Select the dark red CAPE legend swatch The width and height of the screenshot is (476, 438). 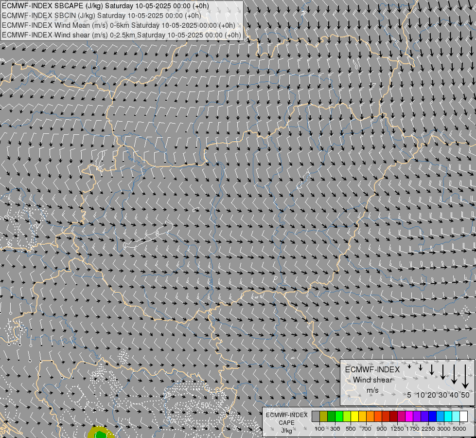(393, 416)
